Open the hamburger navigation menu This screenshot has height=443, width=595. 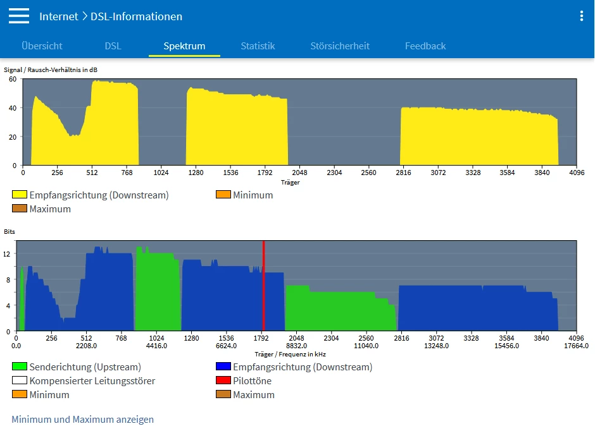19,16
